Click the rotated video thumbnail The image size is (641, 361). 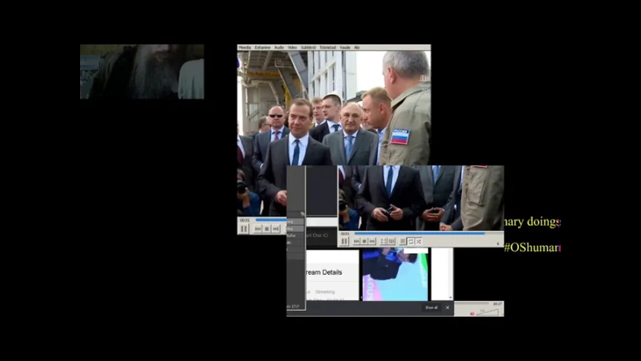click(x=395, y=275)
